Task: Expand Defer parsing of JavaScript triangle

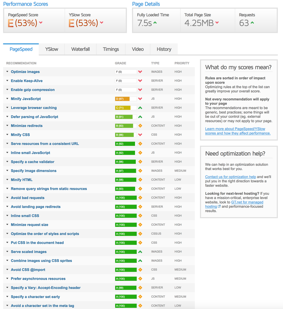Action: coord(7,116)
